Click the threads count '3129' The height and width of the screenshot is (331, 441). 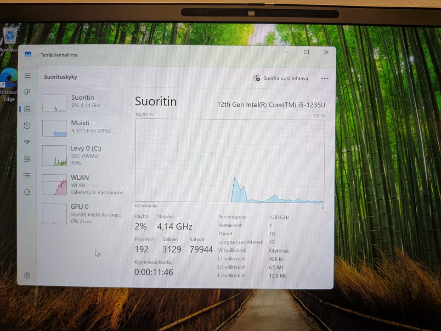pyautogui.click(x=172, y=249)
